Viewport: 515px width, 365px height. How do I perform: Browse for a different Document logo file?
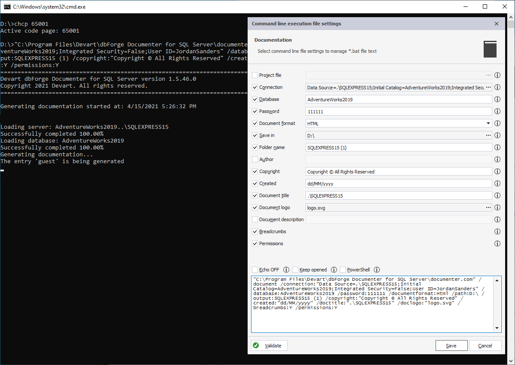point(488,207)
